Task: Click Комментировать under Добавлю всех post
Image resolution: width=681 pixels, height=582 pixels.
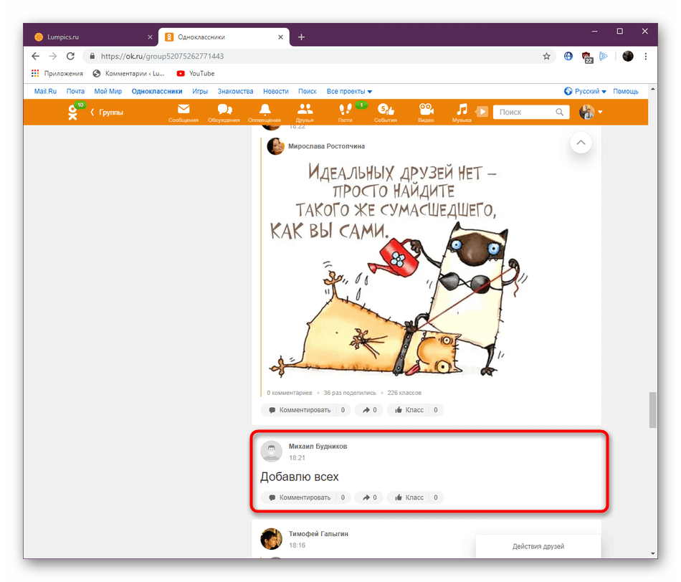Action: (x=306, y=497)
